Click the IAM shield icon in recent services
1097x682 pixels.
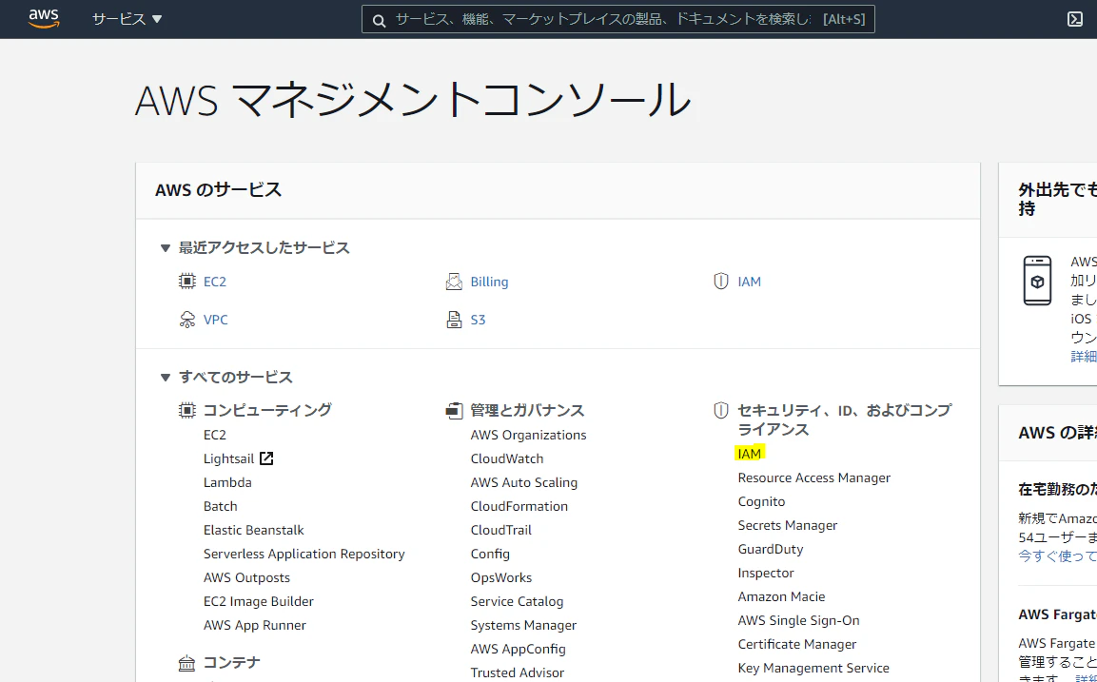coord(720,282)
